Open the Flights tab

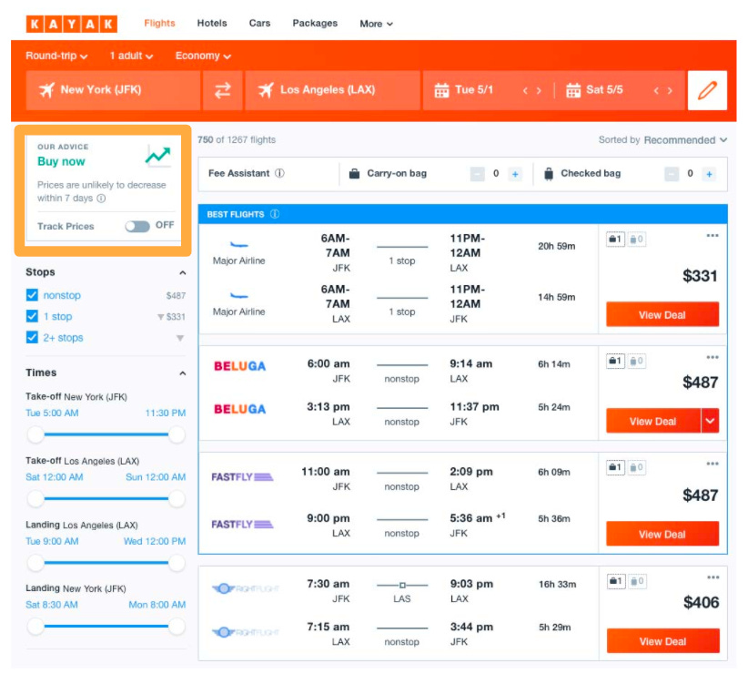click(159, 23)
